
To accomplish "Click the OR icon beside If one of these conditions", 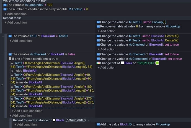I will coord(10,59).
